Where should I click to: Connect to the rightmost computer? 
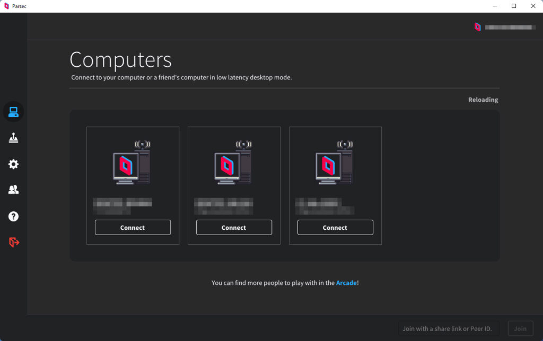click(x=335, y=228)
